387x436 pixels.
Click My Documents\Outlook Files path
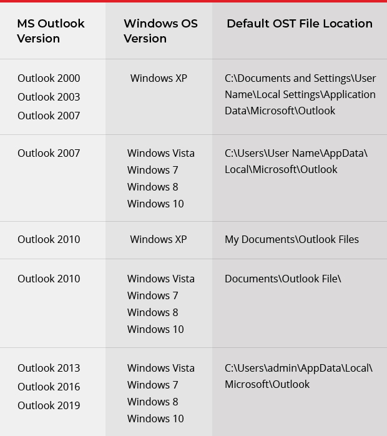pyautogui.click(x=291, y=239)
